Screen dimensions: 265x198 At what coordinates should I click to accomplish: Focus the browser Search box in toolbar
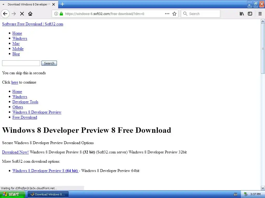click(201, 14)
